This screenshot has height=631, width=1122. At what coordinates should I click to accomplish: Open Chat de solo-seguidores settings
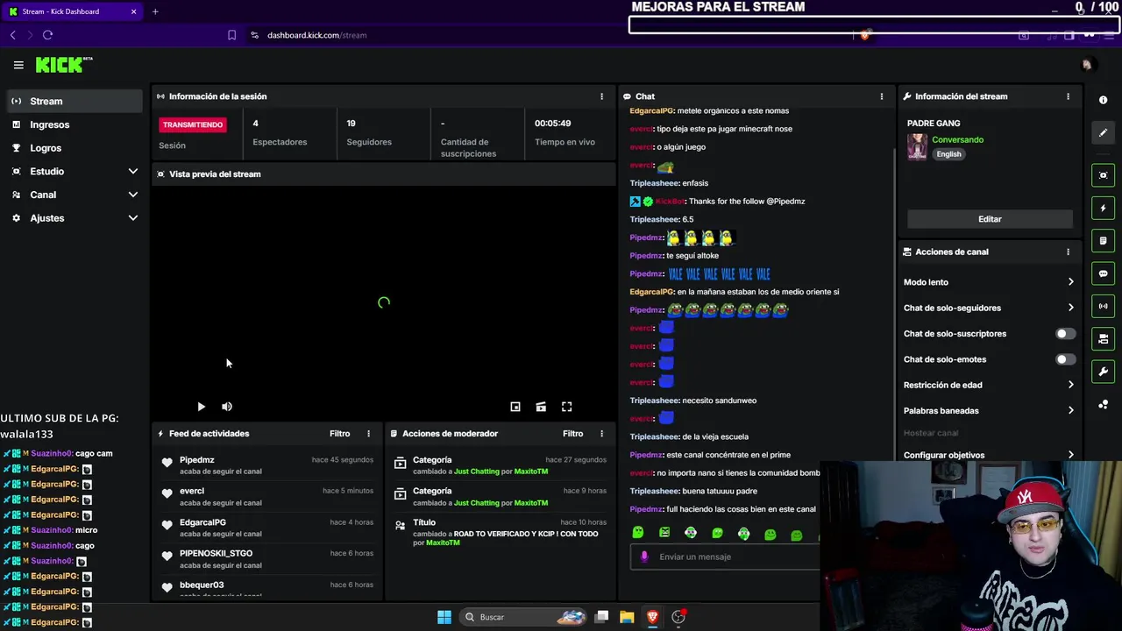pos(989,308)
